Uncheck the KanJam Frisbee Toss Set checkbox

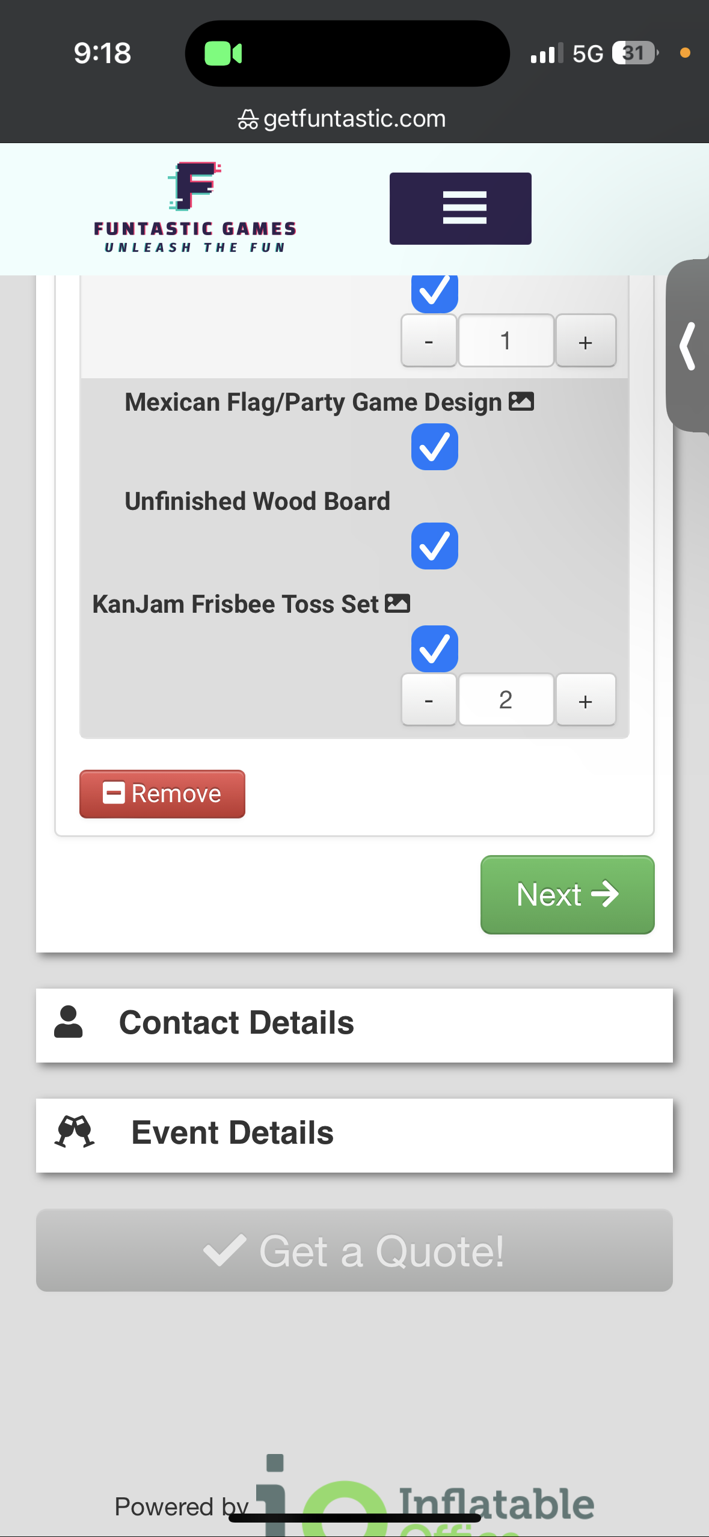pos(434,649)
